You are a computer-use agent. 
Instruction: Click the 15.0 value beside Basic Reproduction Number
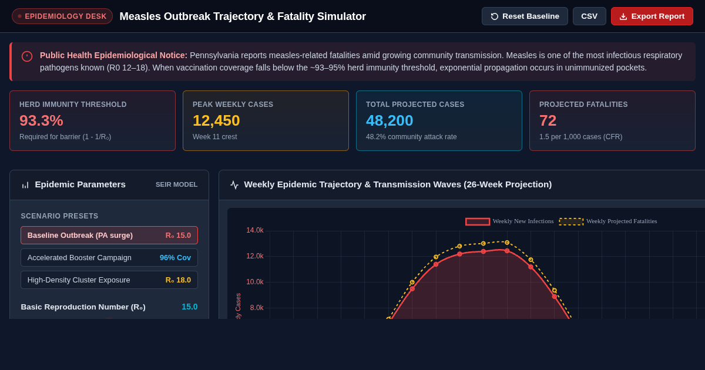[x=190, y=307]
